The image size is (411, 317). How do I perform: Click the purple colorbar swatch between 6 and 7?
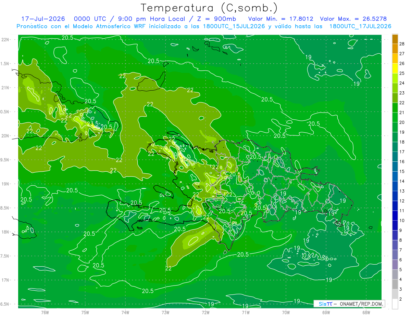(395, 255)
